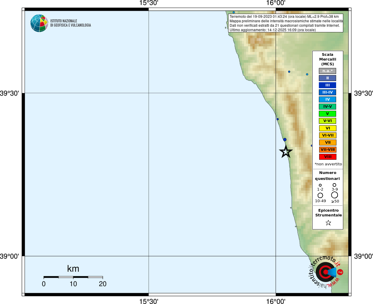Click the Epicentro Strumentale label
The height and width of the screenshot is (304, 373).
328,213
